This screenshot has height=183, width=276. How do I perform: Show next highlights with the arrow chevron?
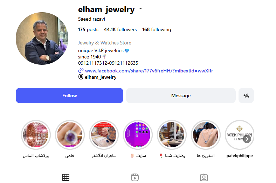coord(247,139)
